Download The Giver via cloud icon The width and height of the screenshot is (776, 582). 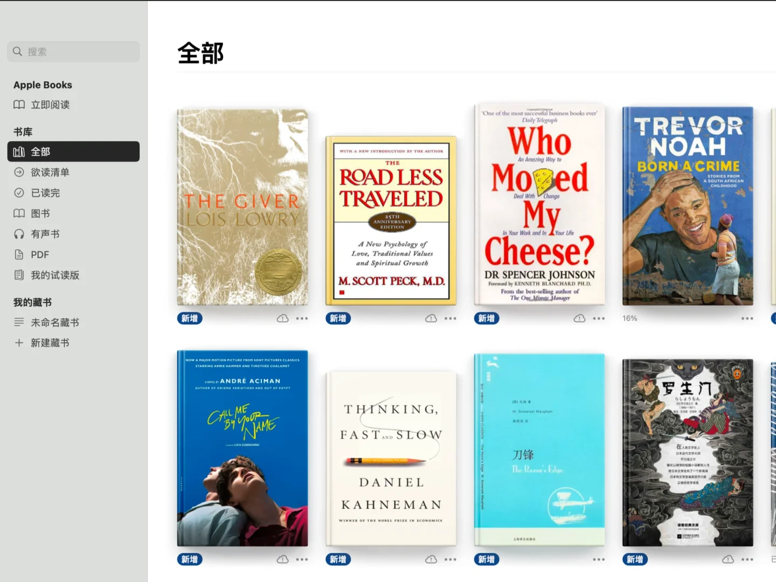click(282, 318)
